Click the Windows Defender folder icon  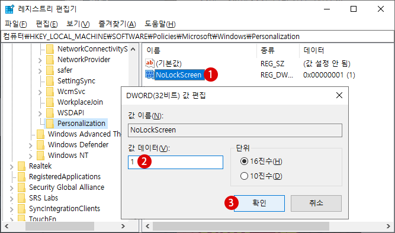click(40, 145)
